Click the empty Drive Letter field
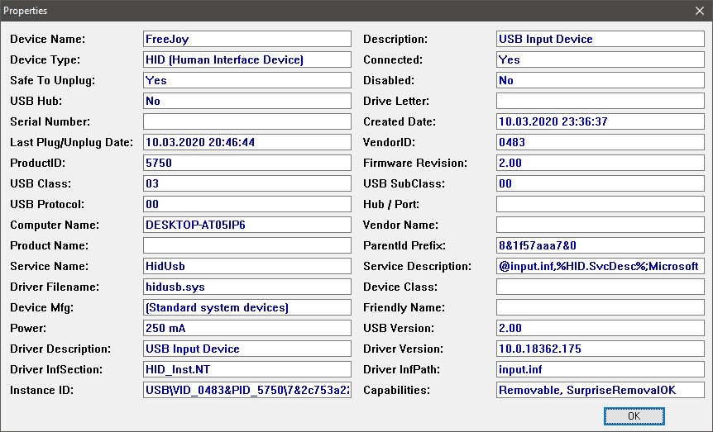Image resolution: width=713 pixels, height=432 pixels. point(601,101)
